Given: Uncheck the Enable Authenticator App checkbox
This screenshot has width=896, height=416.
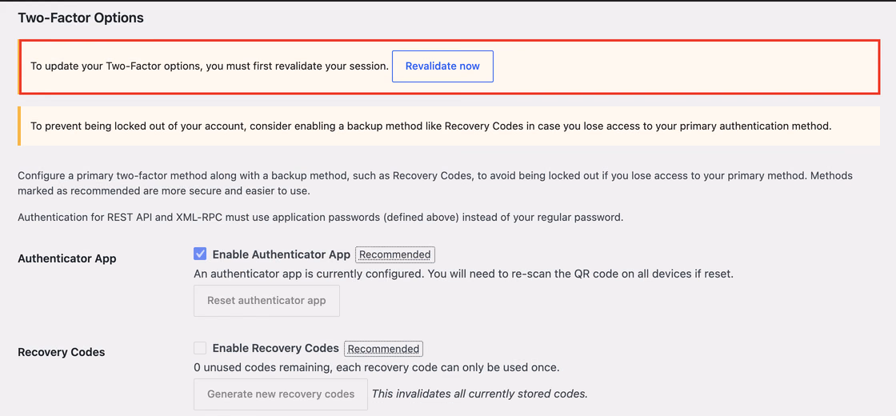Looking at the screenshot, I should pos(200,254).
